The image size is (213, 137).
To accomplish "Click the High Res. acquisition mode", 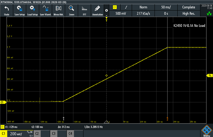I will 189,13.
